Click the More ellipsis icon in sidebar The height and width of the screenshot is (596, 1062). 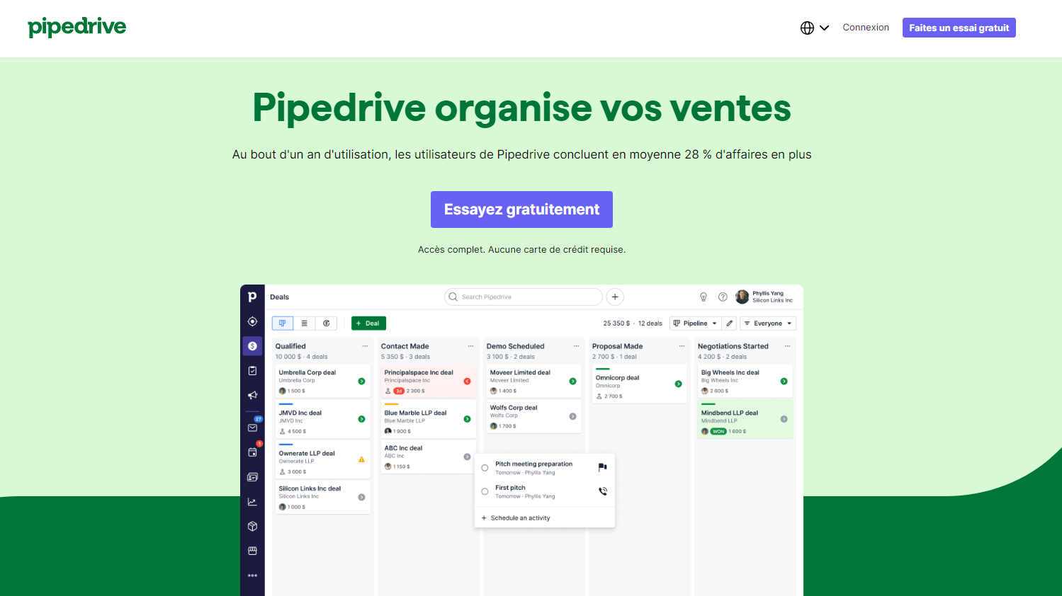coord(252,575)
